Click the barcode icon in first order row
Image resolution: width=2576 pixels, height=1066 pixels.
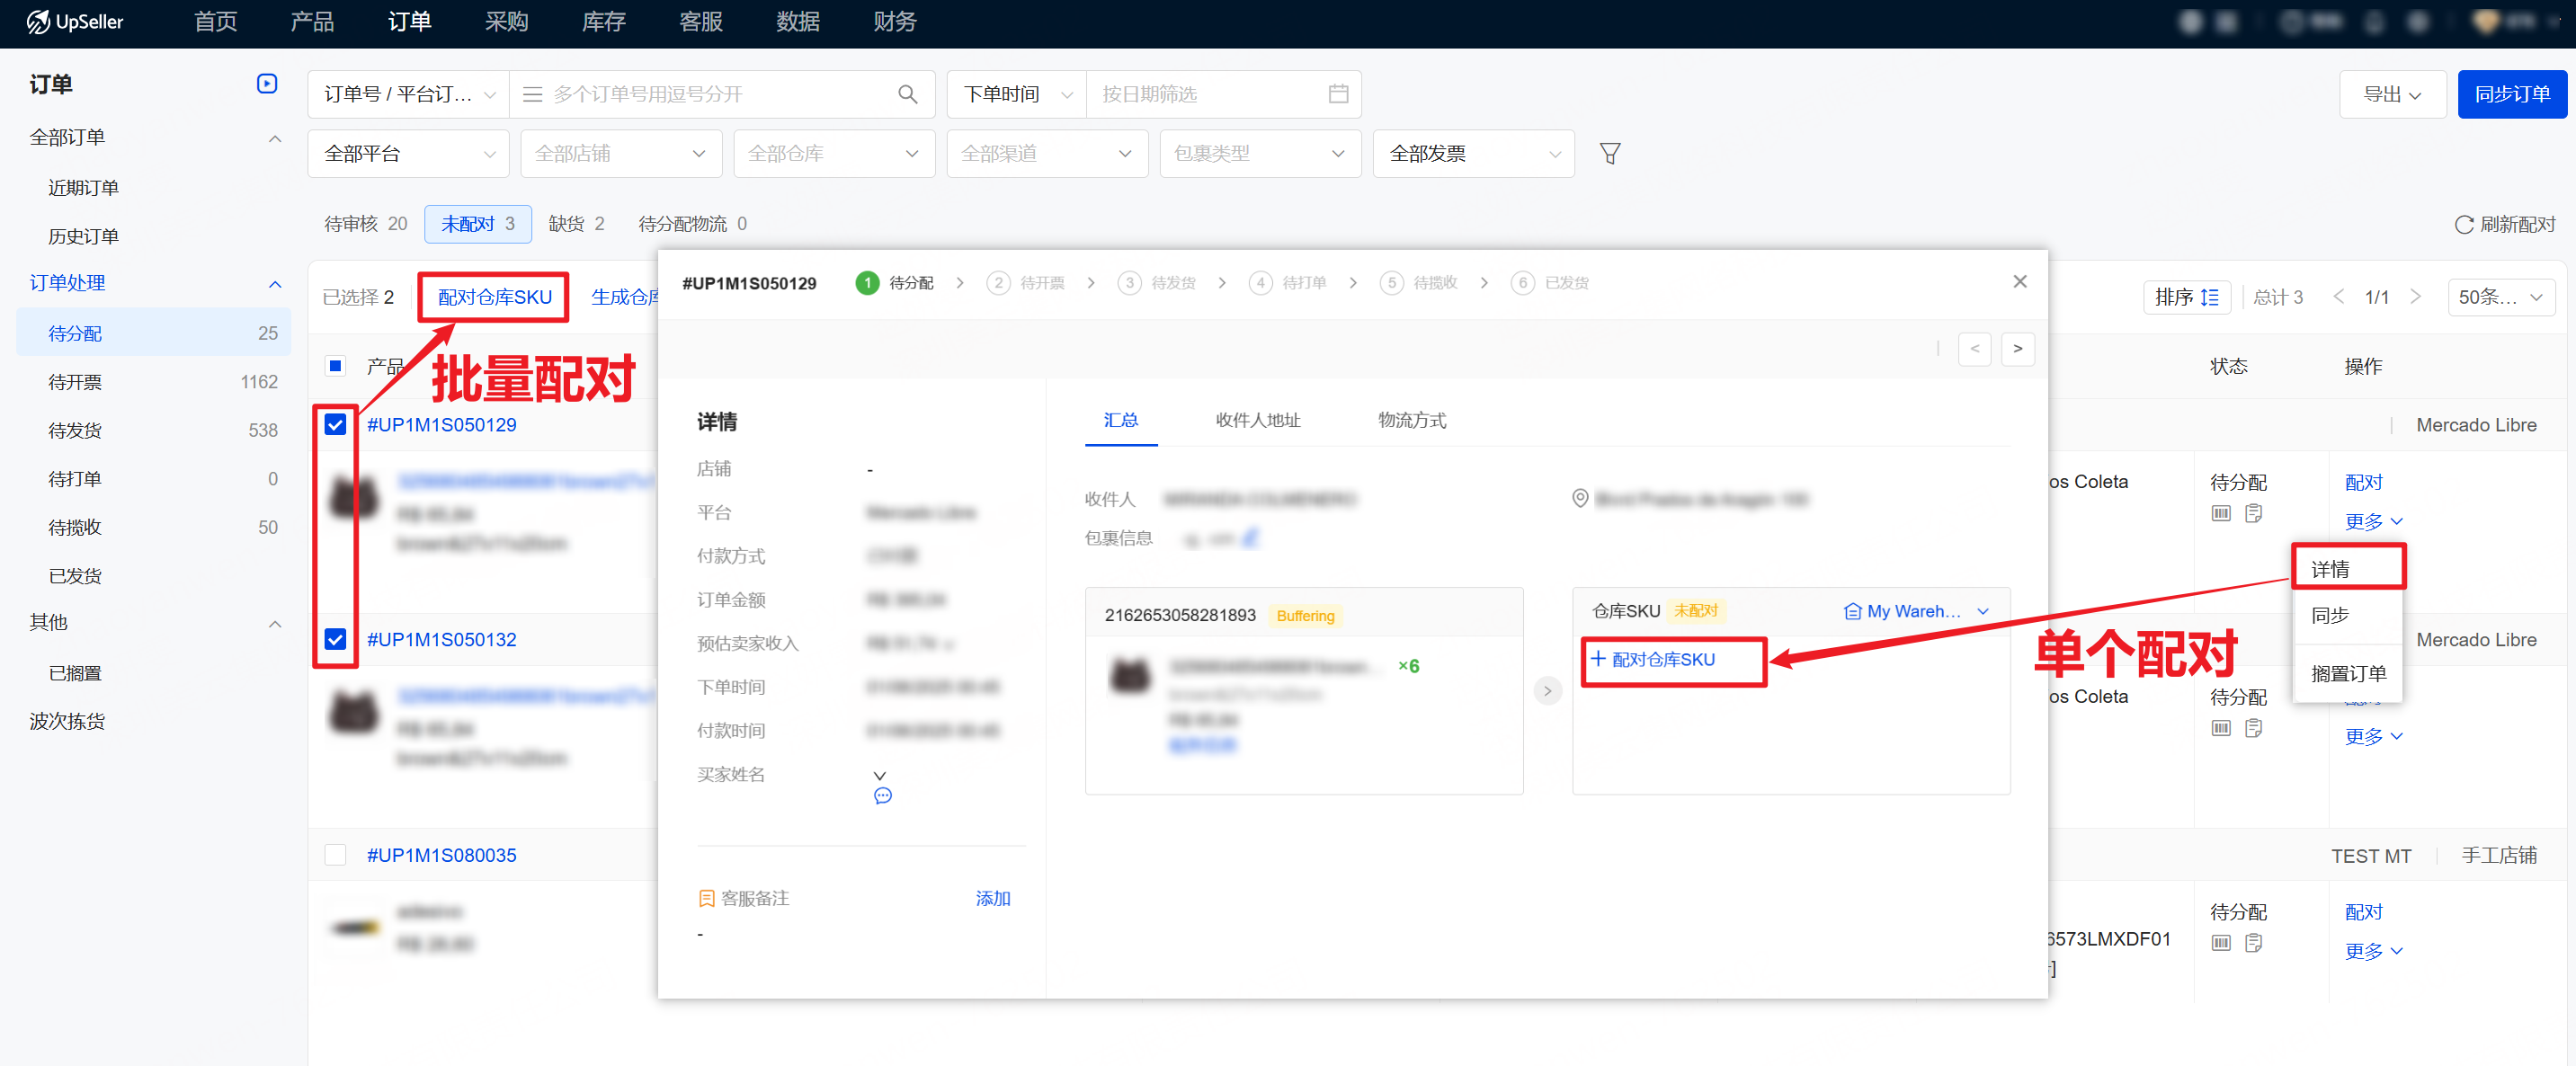tap(2221, 513)
